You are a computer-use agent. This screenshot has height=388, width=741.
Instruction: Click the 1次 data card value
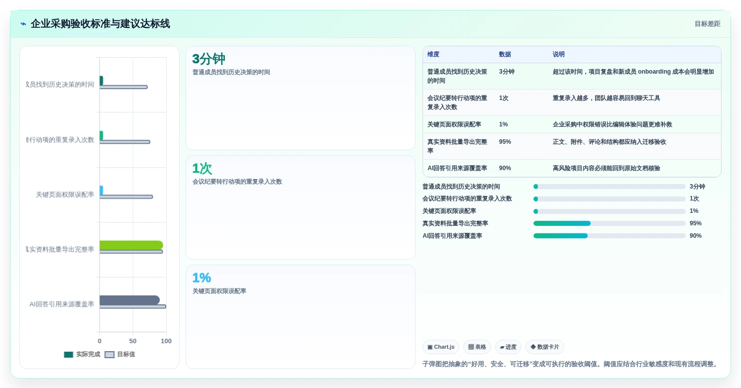pyautogui.click(x=202, y=169)
